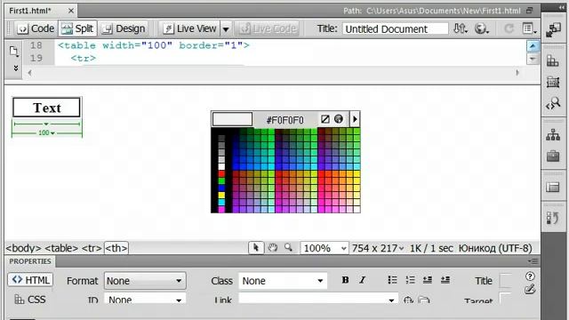Edit the Untitled Document title field
The image size is (569, 320).
pyautogui.click(x=395, y=29)
